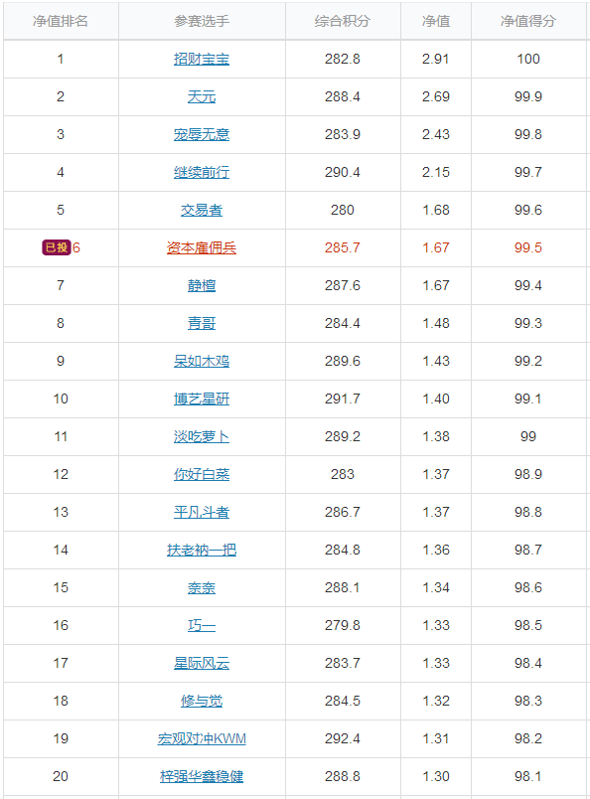Open the red 资本雇佣兵 link
The height and width of the screenshot is (799, 590).
202,247
